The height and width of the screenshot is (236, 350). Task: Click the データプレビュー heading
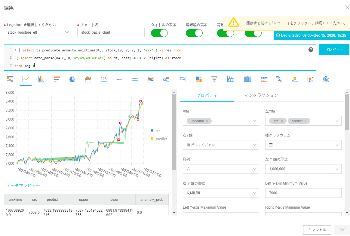pos(23,185)
